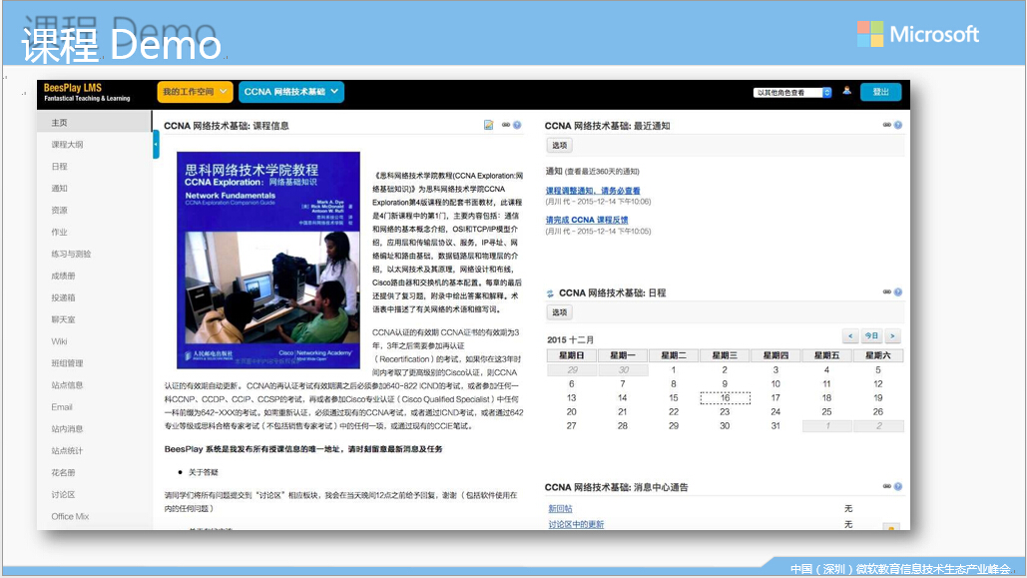1027x578 pixels.
Task: Collapse the sidebar using the blue handle
Action: pyautogui.click(x=156, y=144)
